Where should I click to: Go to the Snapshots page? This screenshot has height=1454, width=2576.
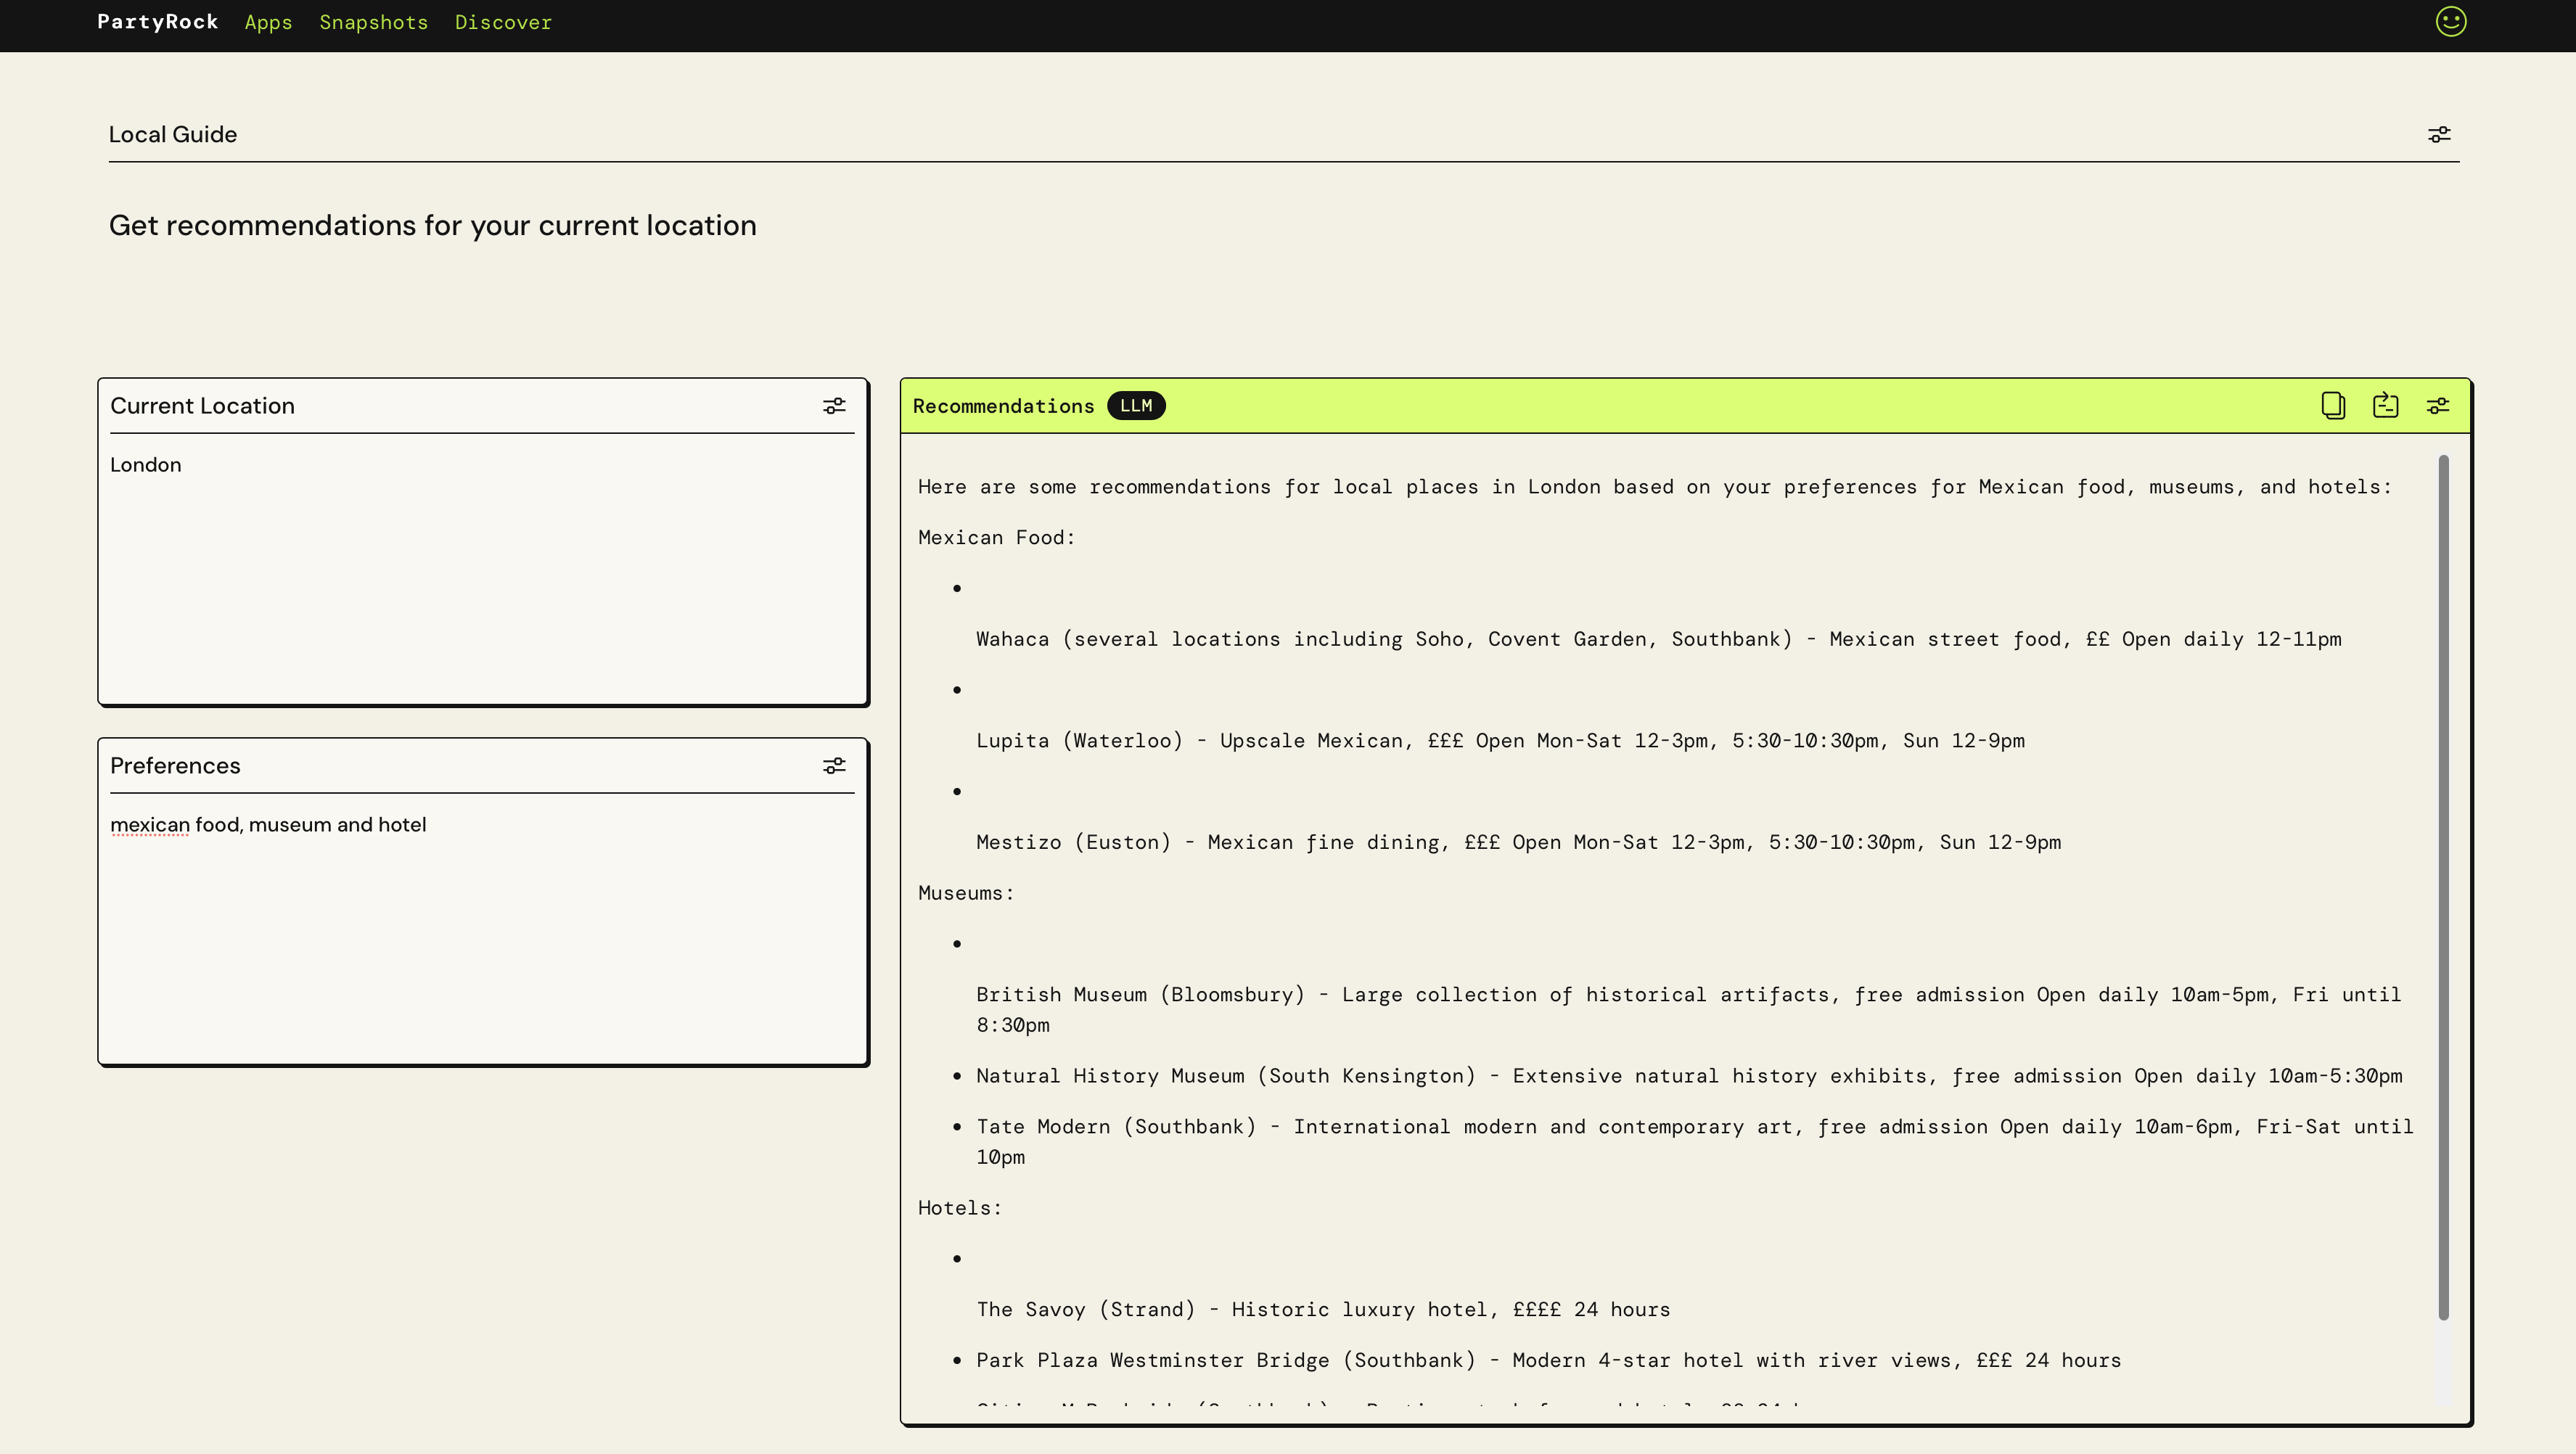(x=373, y=22)
